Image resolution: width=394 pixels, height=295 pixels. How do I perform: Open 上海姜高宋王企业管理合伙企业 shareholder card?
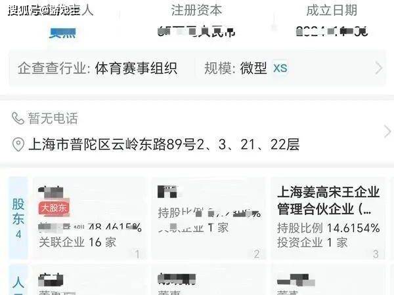tap(328, 218)
